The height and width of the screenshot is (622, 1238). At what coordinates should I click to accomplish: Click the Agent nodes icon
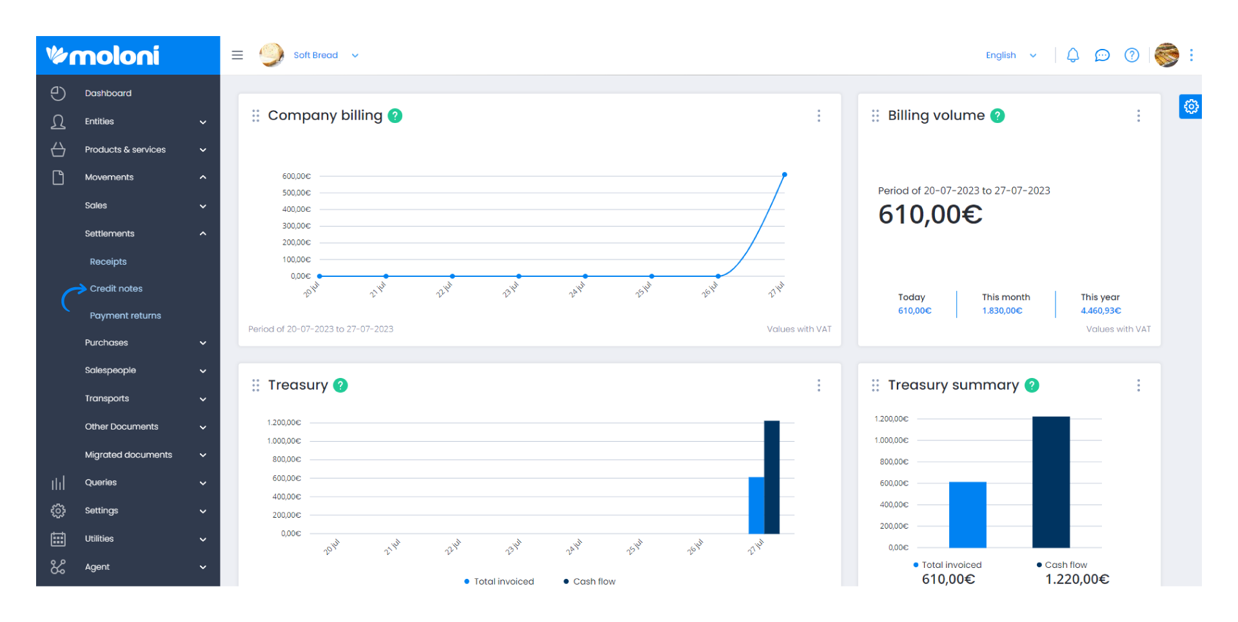click(x=58, y=567)
